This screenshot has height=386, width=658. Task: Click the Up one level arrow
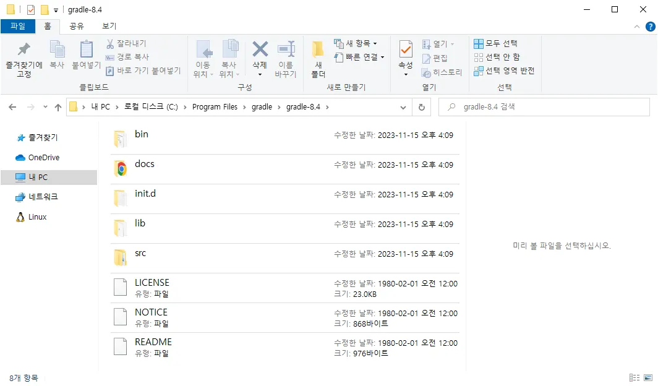point(58,107)
